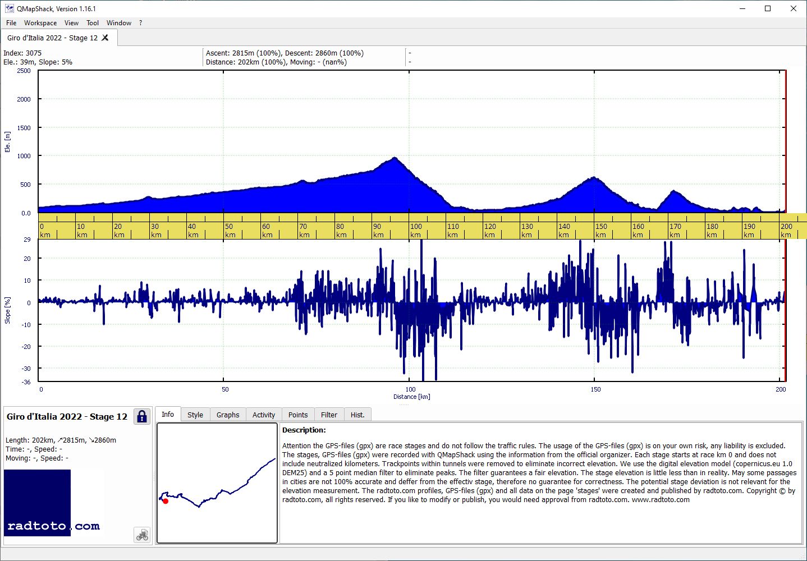Click the track name Giro d'Italia 2022 - Stage 12 field
The image size is (807, 561).
click(x=67, y=417)
